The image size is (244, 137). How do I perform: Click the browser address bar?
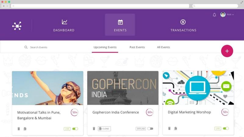pyautogui.click(x=100, y=6)
